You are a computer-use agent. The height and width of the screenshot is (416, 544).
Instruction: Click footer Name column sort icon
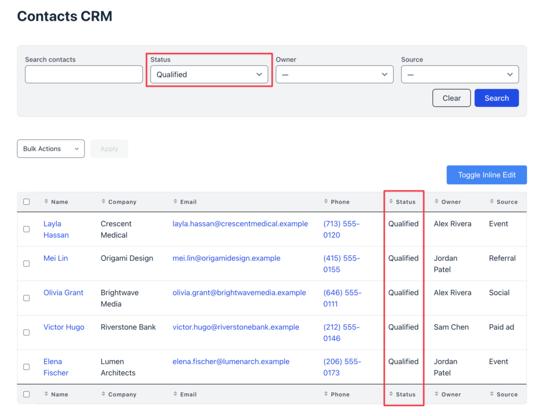click(46, 394)
